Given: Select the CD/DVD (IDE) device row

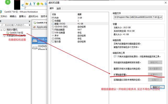Looking at the screenshot, I should [x=80, y=27].
